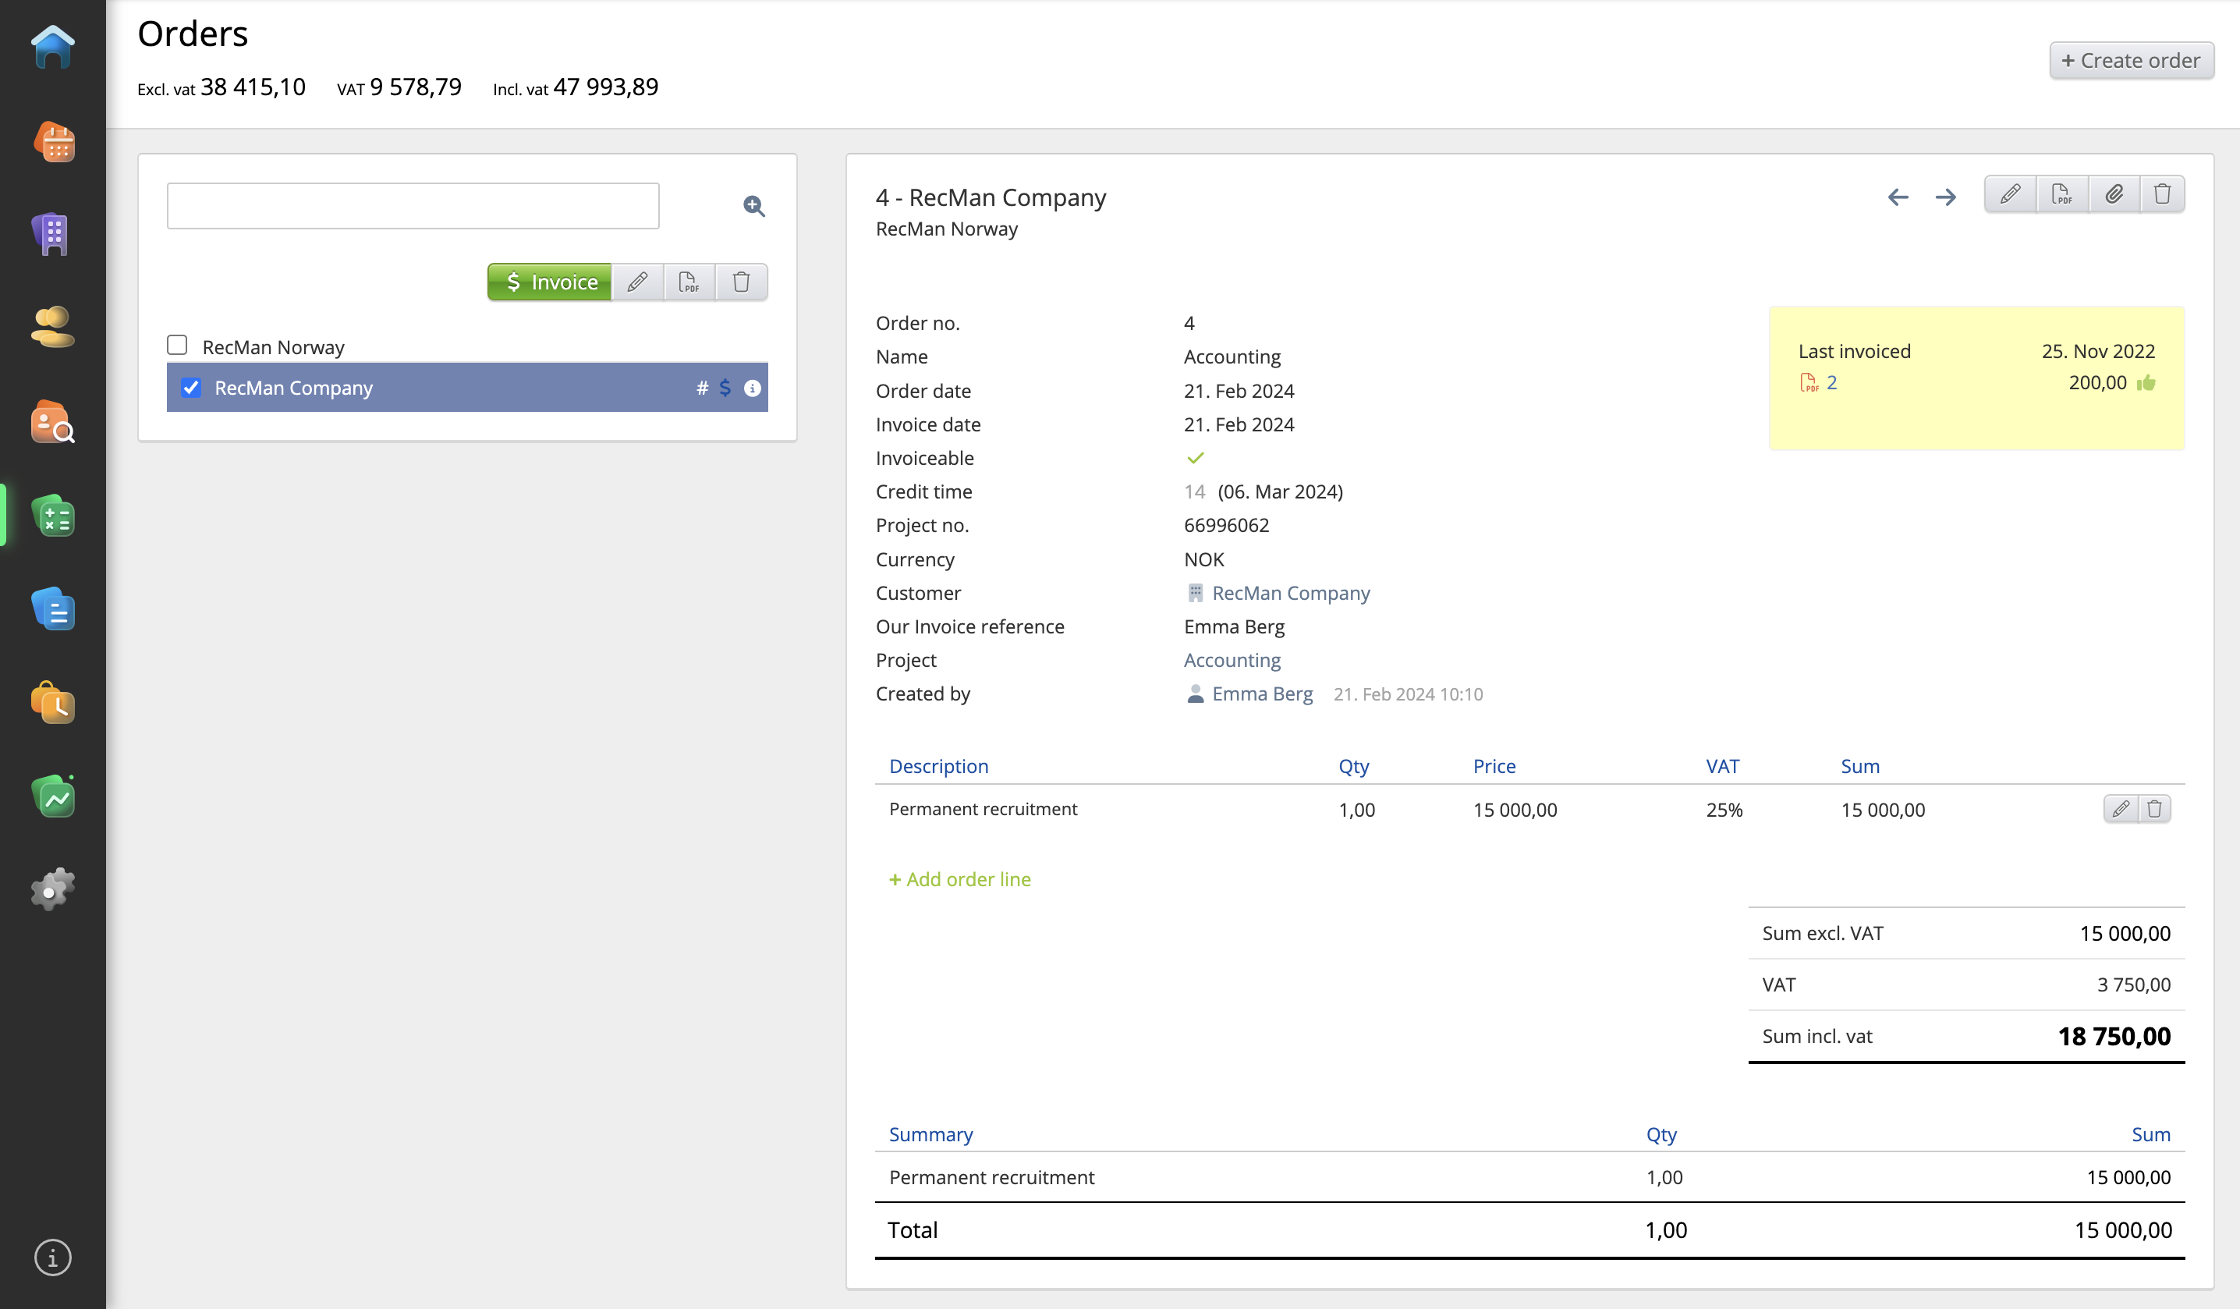Image resolution: width=2240 pixels, height=1309 pixels.
Task: Click info icon on RecMan Company row
Action: (752, 388)
